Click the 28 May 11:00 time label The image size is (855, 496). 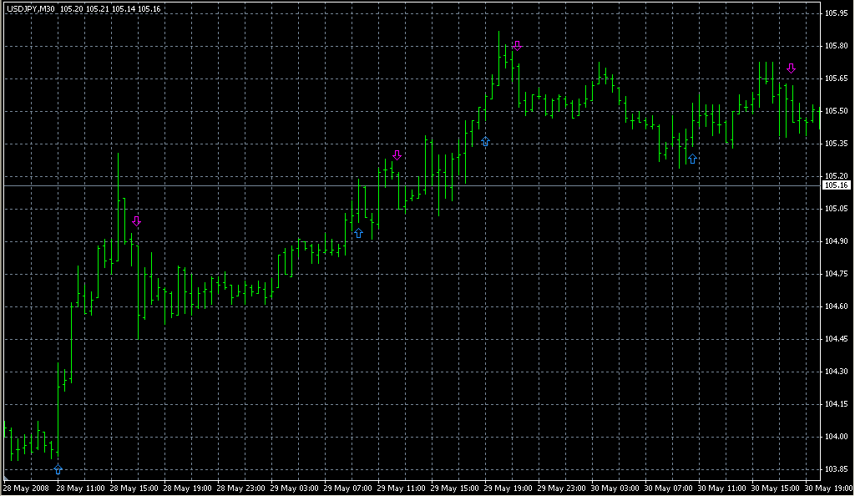point(80,488)
